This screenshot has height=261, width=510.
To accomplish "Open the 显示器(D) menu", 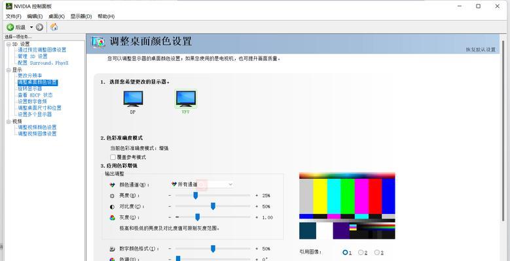I will (81, 16).
